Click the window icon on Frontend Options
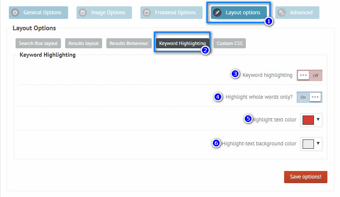Viewport: 340px width, 197px height. click(147, 13)
